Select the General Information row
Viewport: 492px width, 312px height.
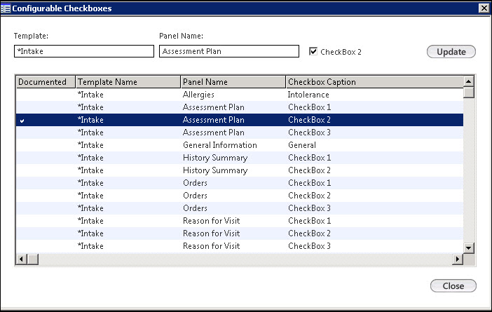click(x=240, y=145)
